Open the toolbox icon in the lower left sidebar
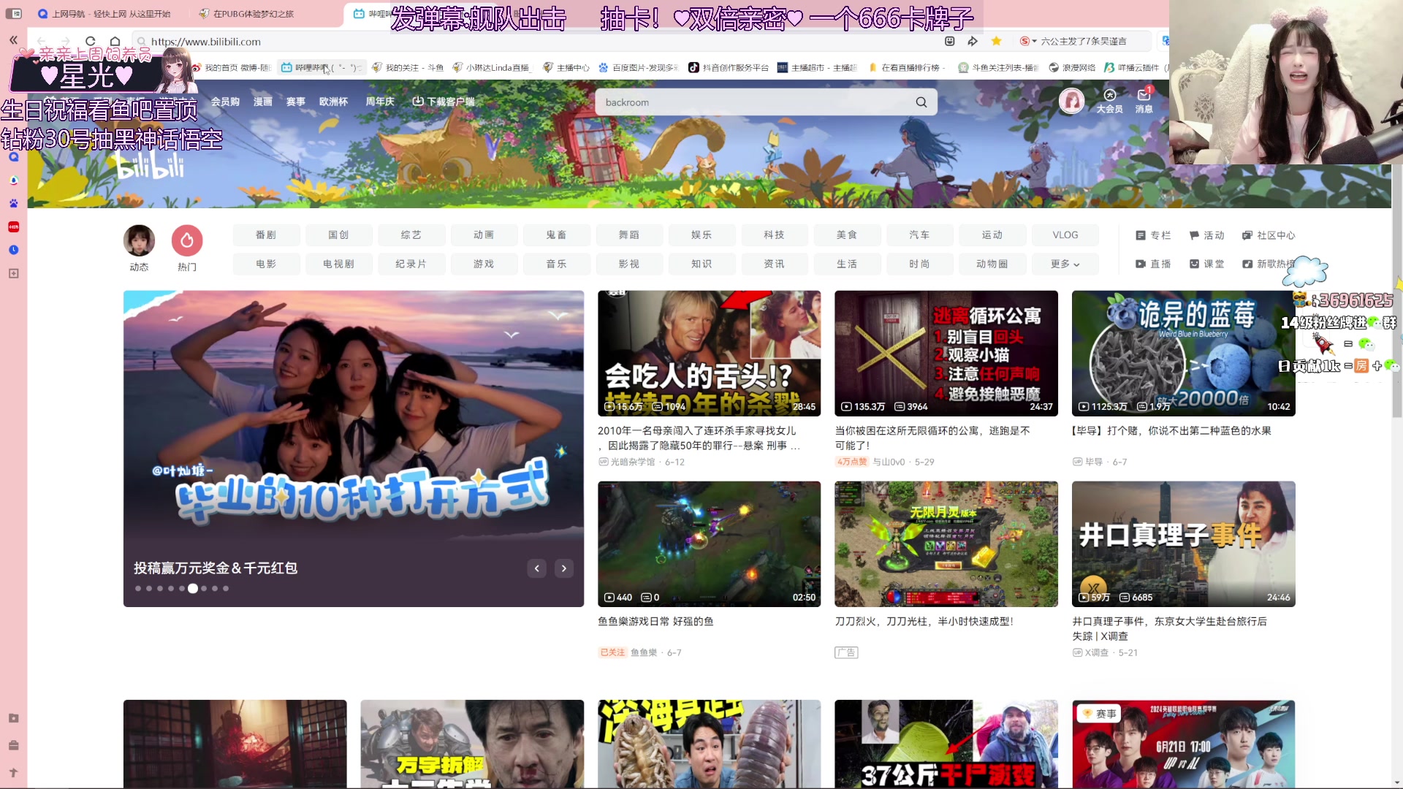The height and width of the screenshot is (789, 1403). pos(13,745)
